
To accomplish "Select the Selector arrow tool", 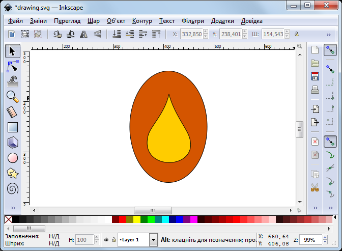I will (13, 51).
